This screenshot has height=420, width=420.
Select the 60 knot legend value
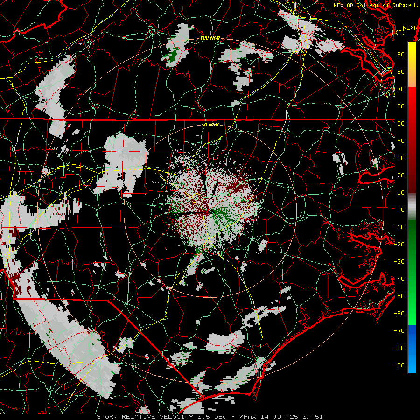[x=401, y=106]
